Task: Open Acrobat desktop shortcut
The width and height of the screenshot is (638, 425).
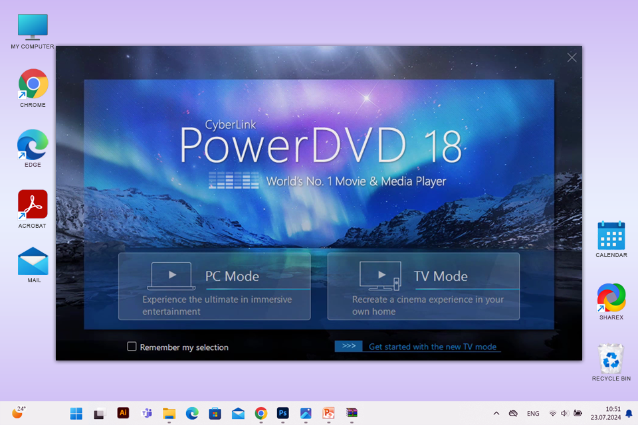Action: point(33,209)
